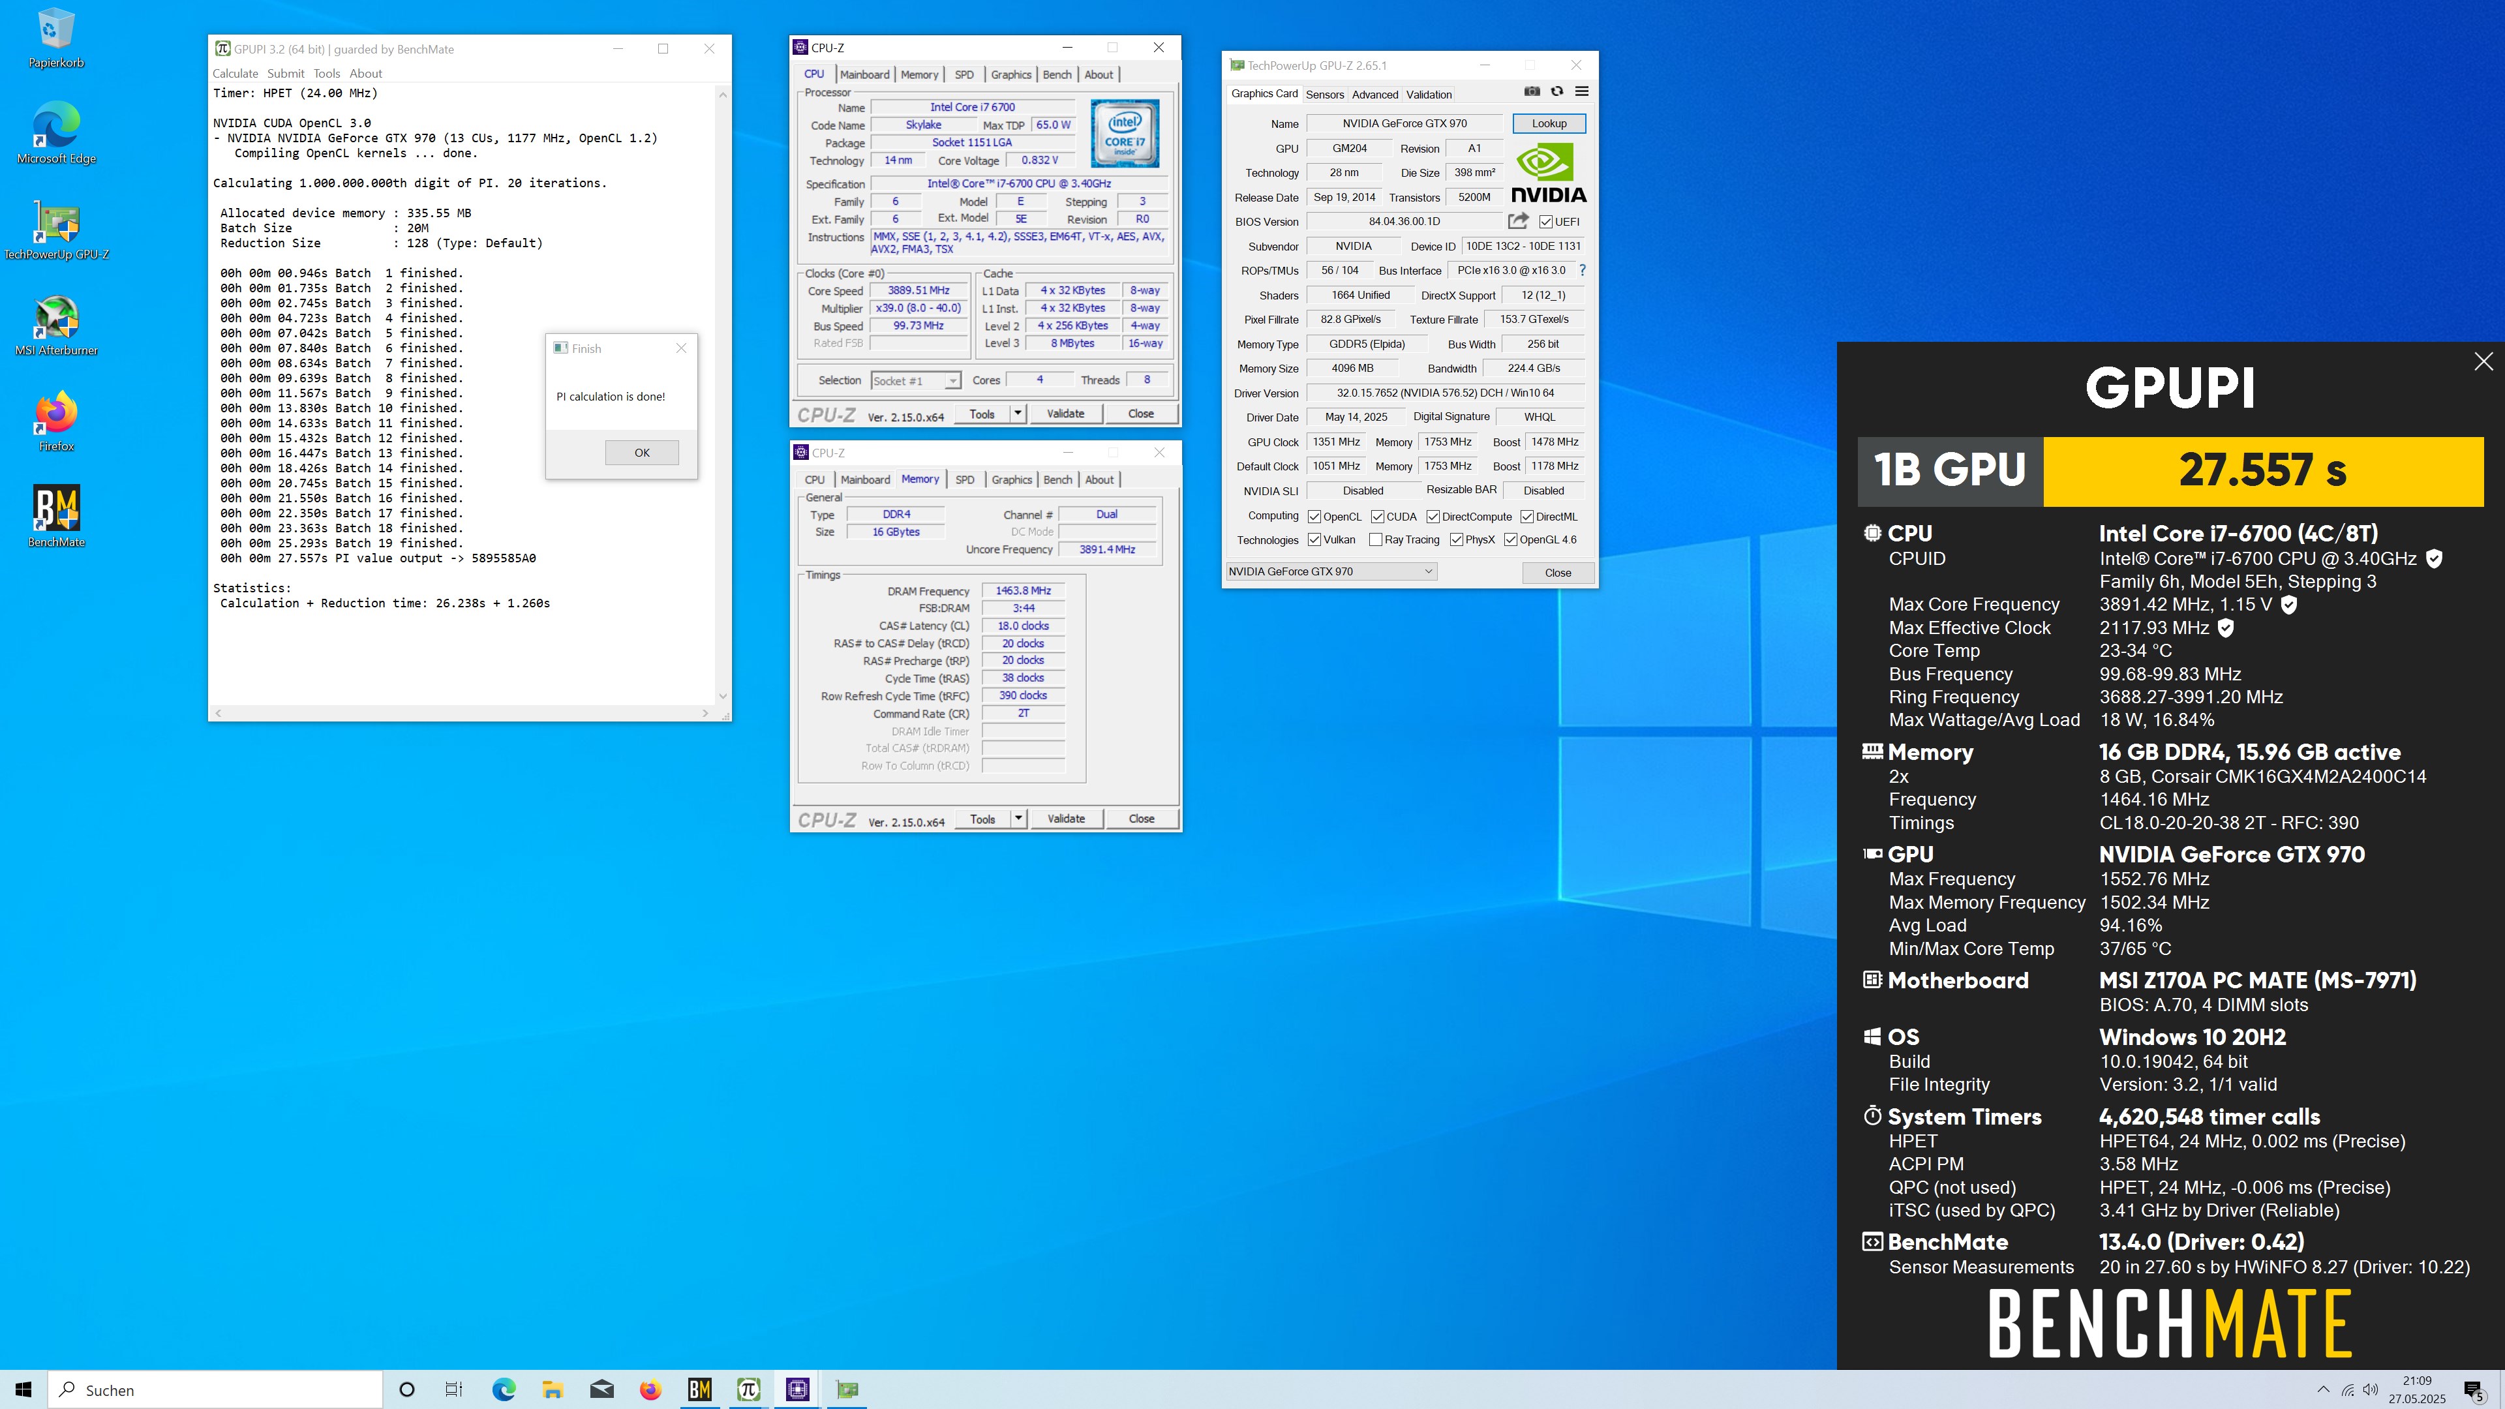Click the Suchen taskbar search field

pyautogui.click(x=215, y=1389)
